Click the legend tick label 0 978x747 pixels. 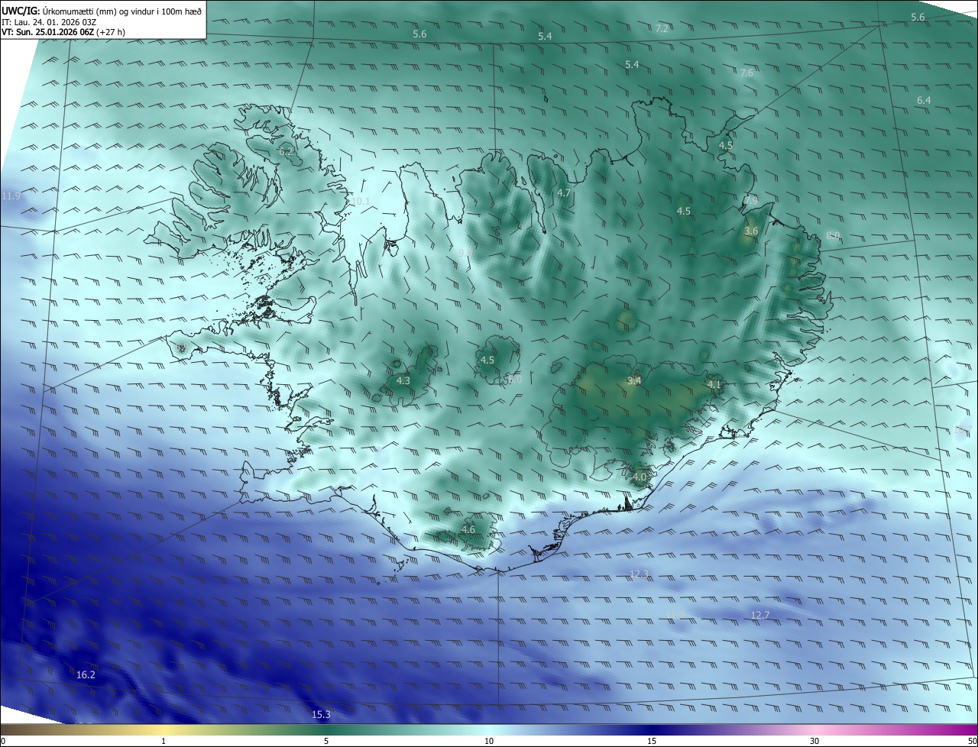[2, 741]
